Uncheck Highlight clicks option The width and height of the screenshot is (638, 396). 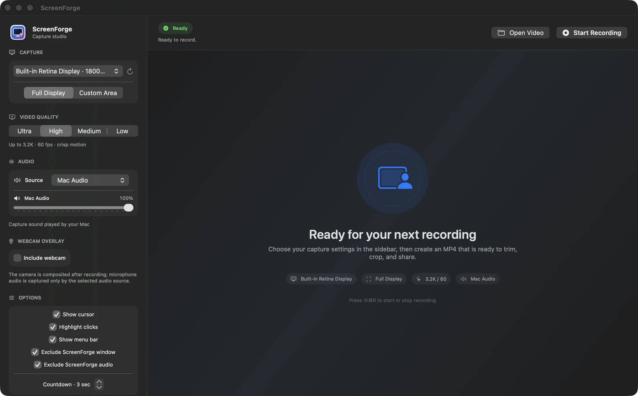tap(52, 327)
